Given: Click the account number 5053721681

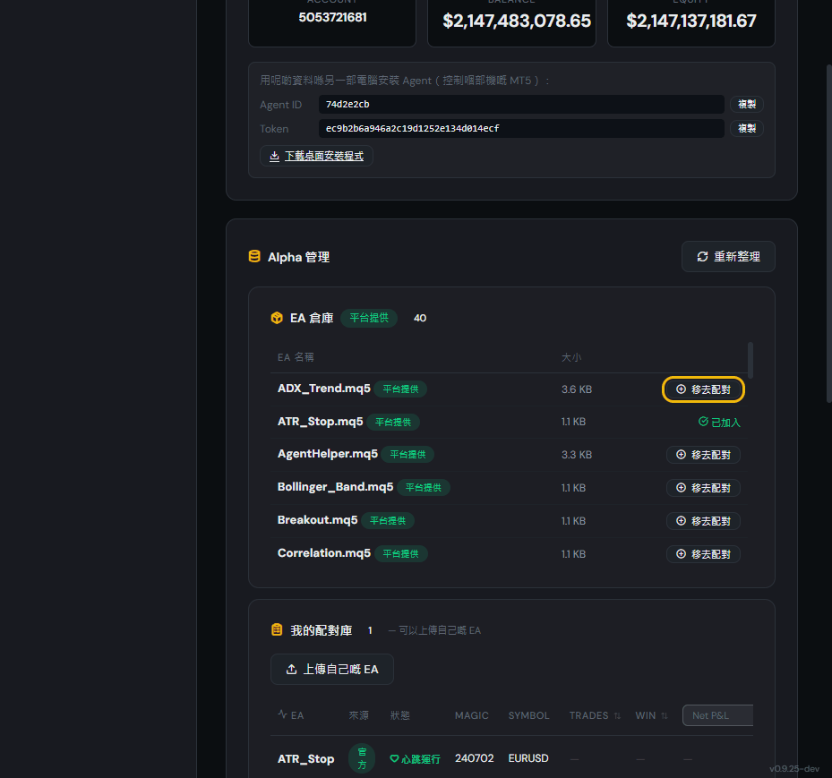Looking at the screenshot, I should click(x=332, y=18).
